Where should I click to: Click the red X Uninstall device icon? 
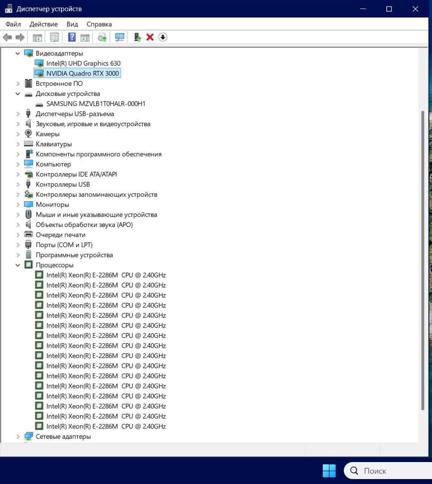point(150,37)
